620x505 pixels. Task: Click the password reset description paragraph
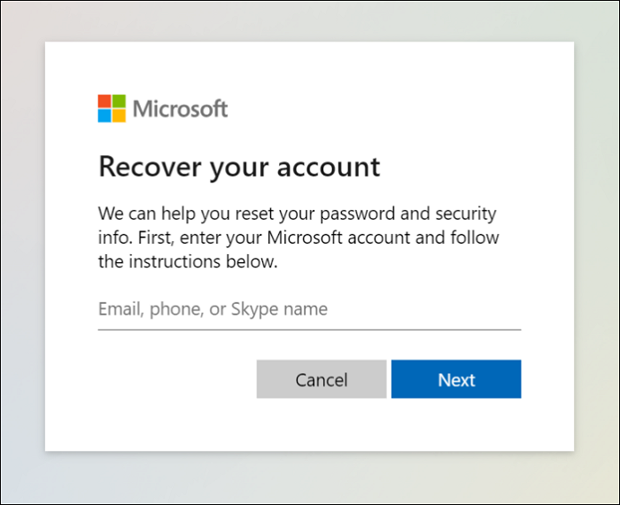pos(298,237)
